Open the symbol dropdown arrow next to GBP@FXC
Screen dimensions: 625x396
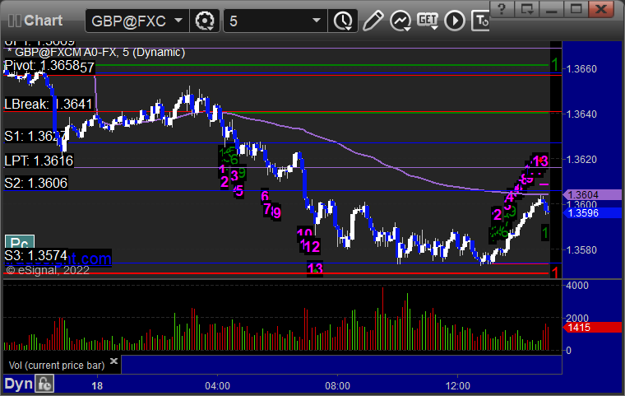(179, 21)
